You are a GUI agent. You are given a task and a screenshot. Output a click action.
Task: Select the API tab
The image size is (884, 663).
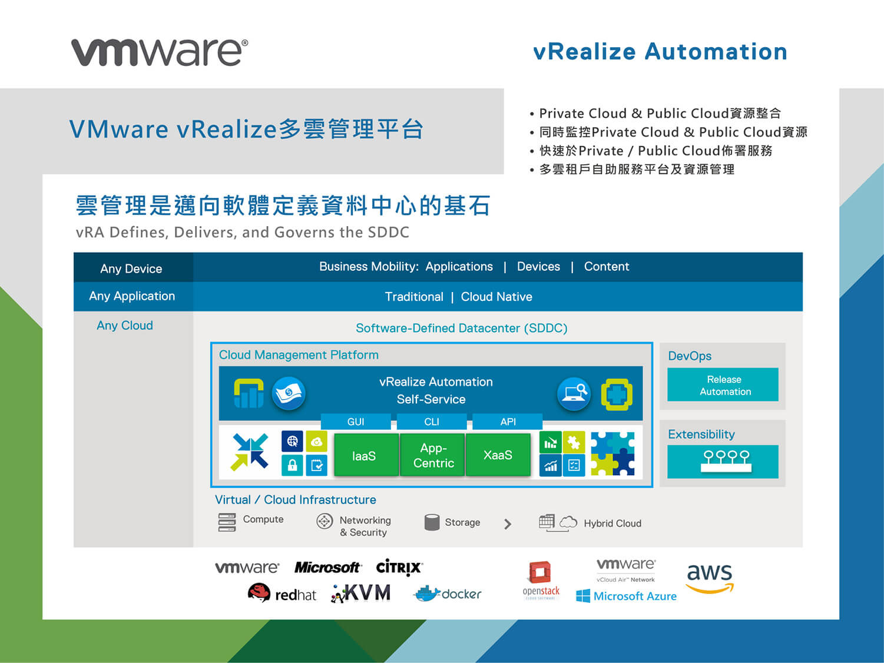point(508,422)
